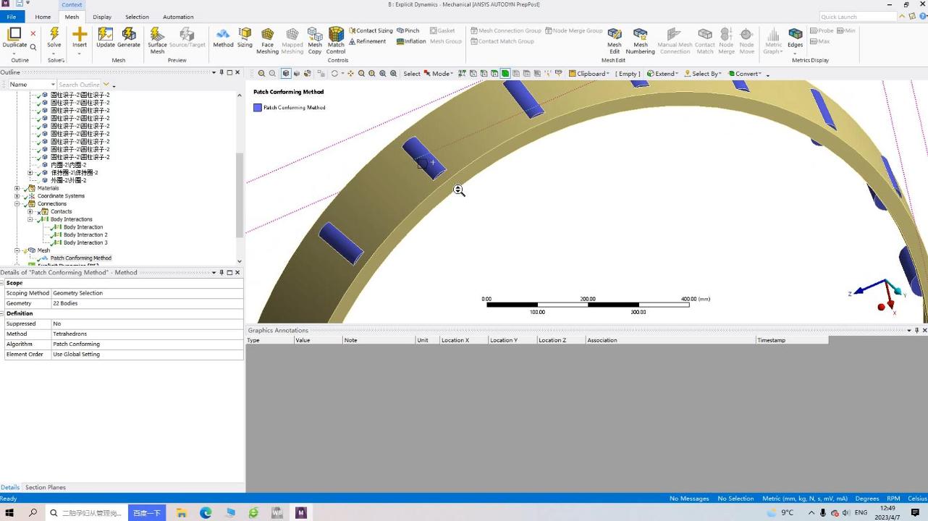Generate the mesh

[129, 38]
